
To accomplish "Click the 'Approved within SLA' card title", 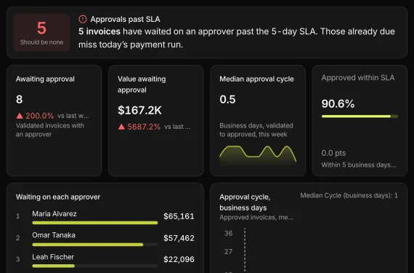I will click(x=358, y=77).
